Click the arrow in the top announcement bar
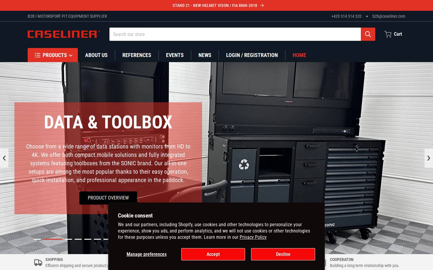This screenshot has height=270, width=433. click(x=262, y=5)
